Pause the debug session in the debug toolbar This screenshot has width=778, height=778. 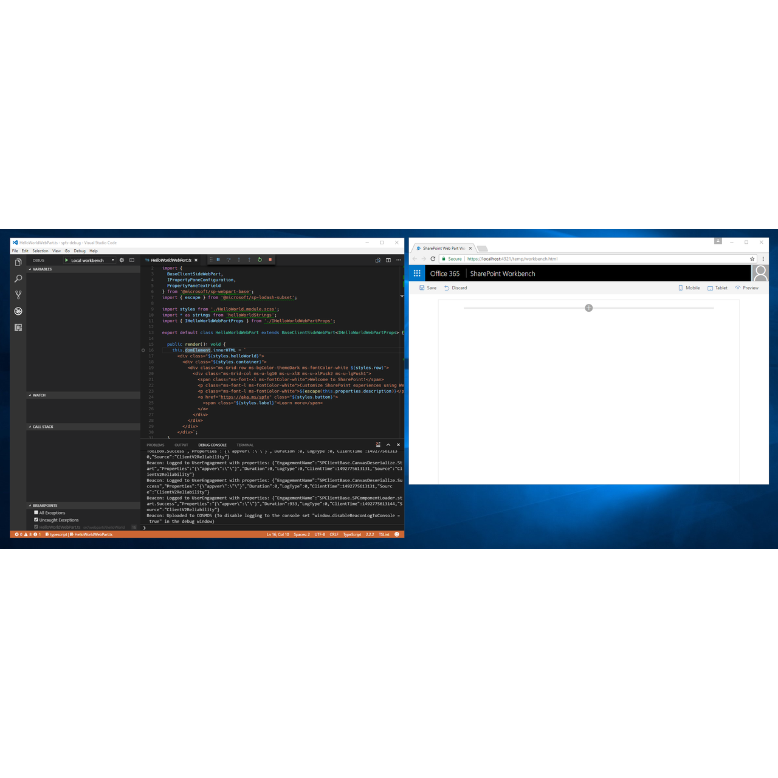coord(218,260)
